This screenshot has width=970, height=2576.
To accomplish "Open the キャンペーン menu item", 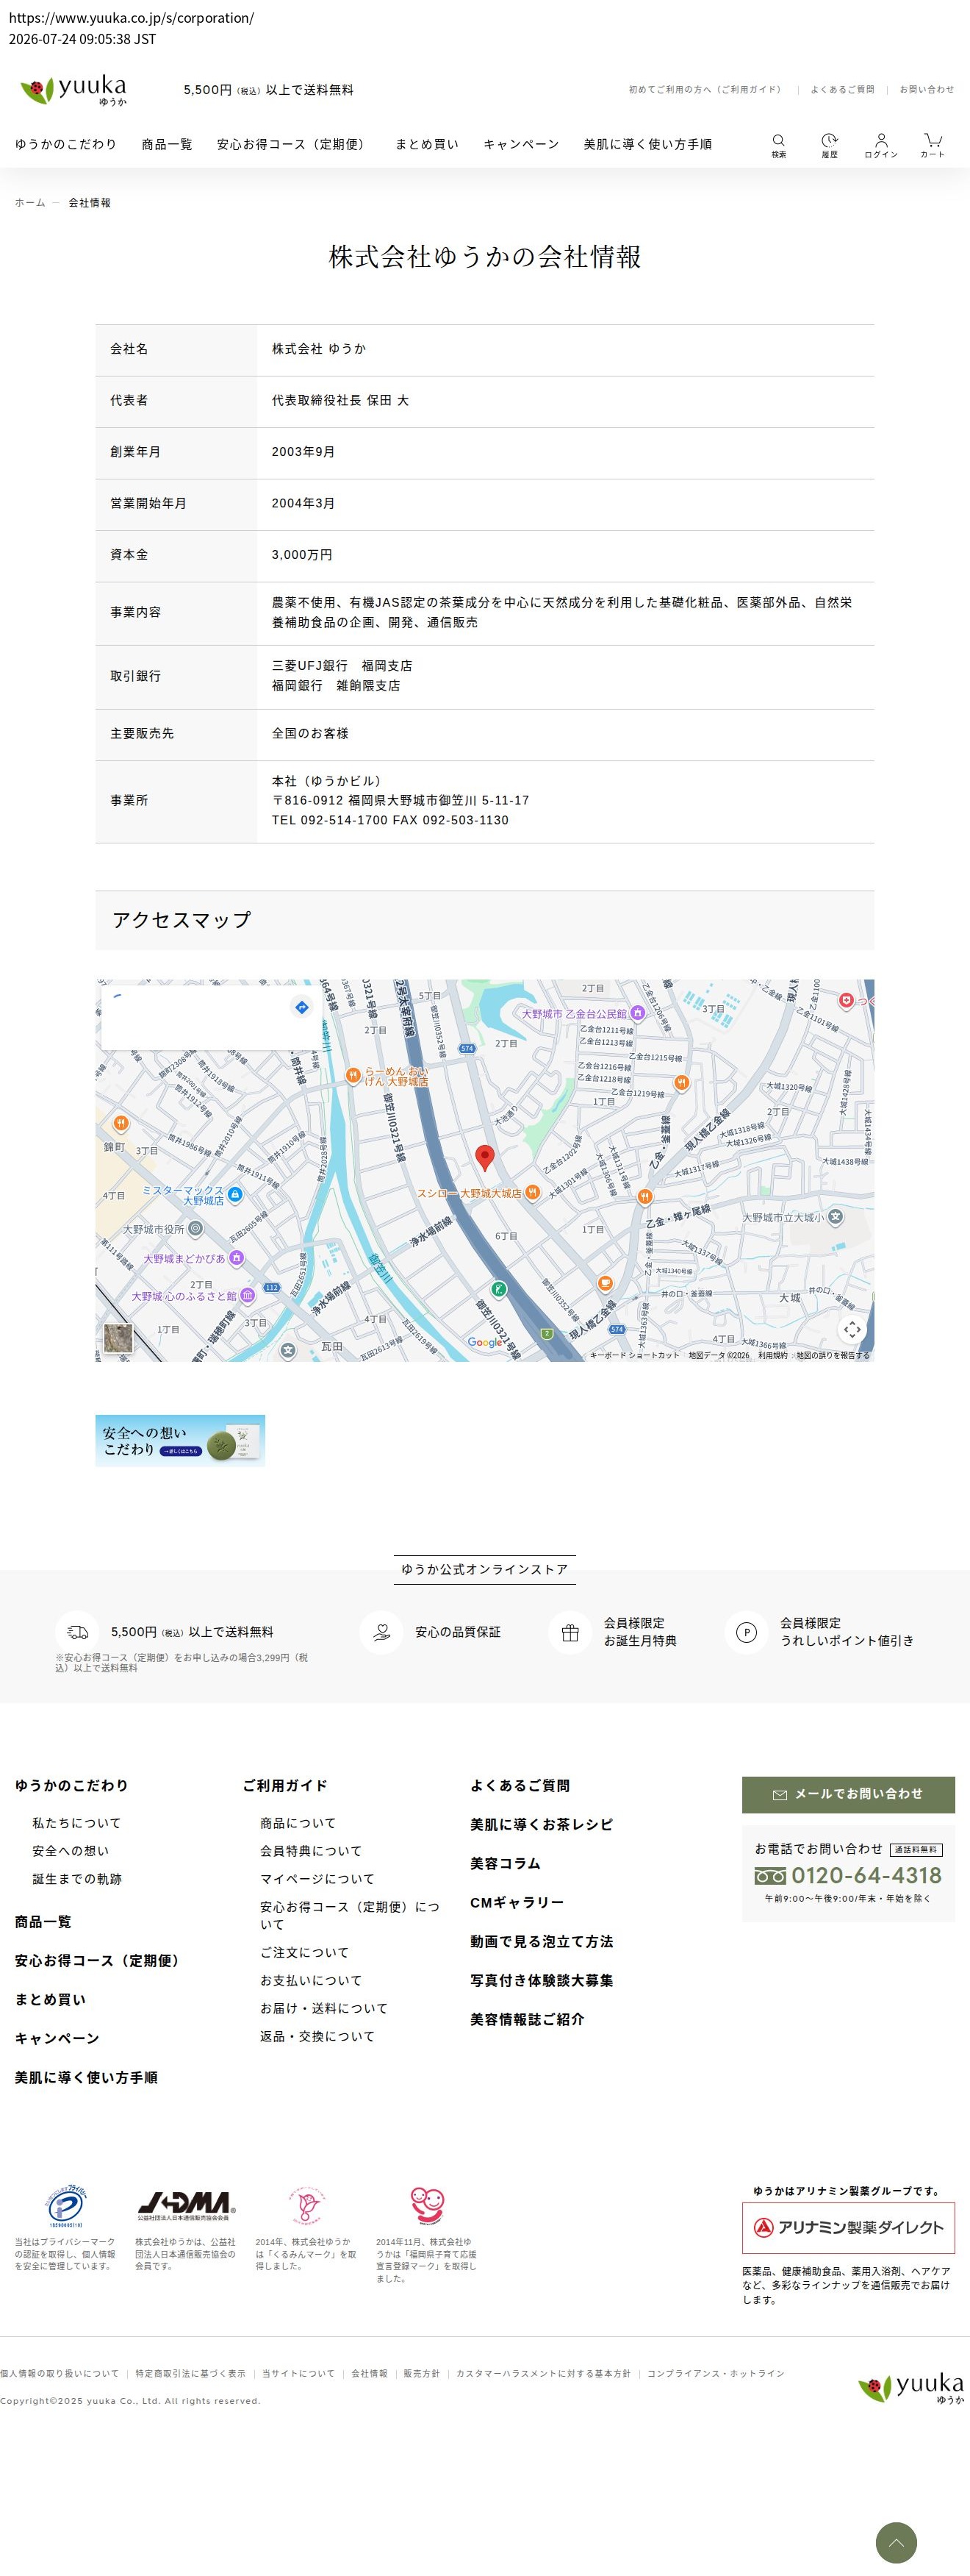I will click(x=522, y=144).
